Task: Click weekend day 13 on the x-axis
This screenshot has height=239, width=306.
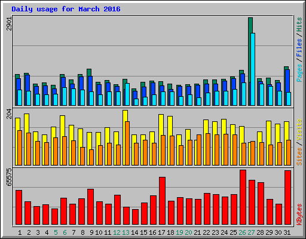Action: pyautogui.click(x=126, y=232)
